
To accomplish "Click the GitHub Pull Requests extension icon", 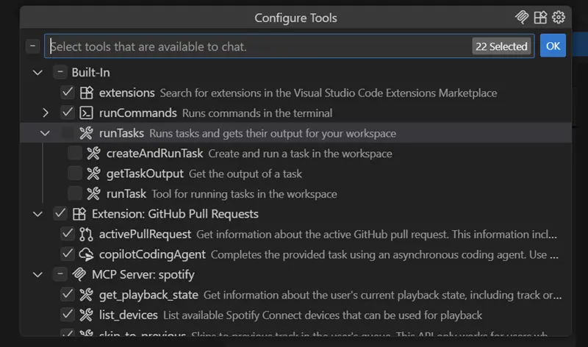I will [x=79, y=214].
